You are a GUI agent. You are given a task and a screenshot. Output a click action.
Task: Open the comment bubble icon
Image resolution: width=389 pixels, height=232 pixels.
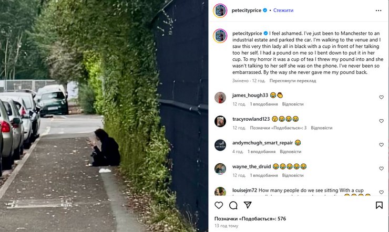(233, 205)
